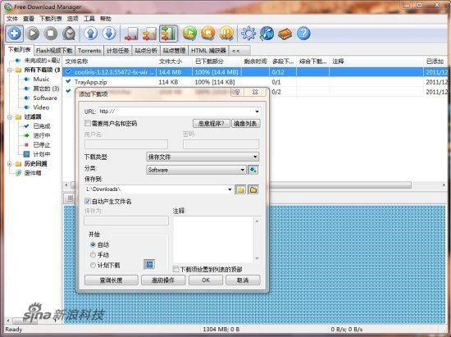The width and height of the screenshot is (451, 337).
Task: Open the 查看 menu
Action: pyautogui.click(x=29, y=19)
